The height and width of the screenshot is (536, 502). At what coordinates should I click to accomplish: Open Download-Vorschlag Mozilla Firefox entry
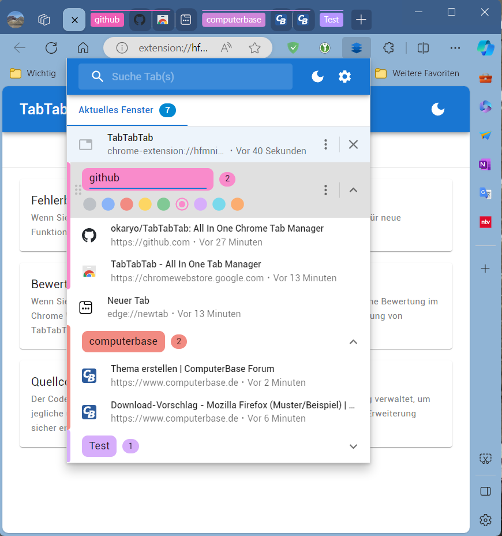pos(220,412)
